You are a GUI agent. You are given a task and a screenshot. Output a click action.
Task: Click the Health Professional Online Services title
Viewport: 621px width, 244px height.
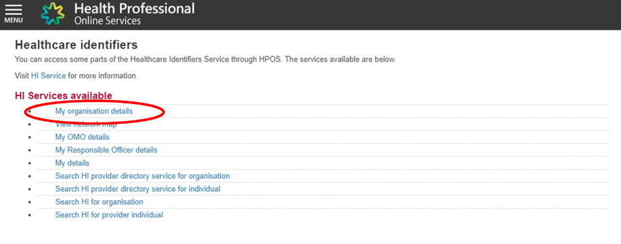coord(134,14)
